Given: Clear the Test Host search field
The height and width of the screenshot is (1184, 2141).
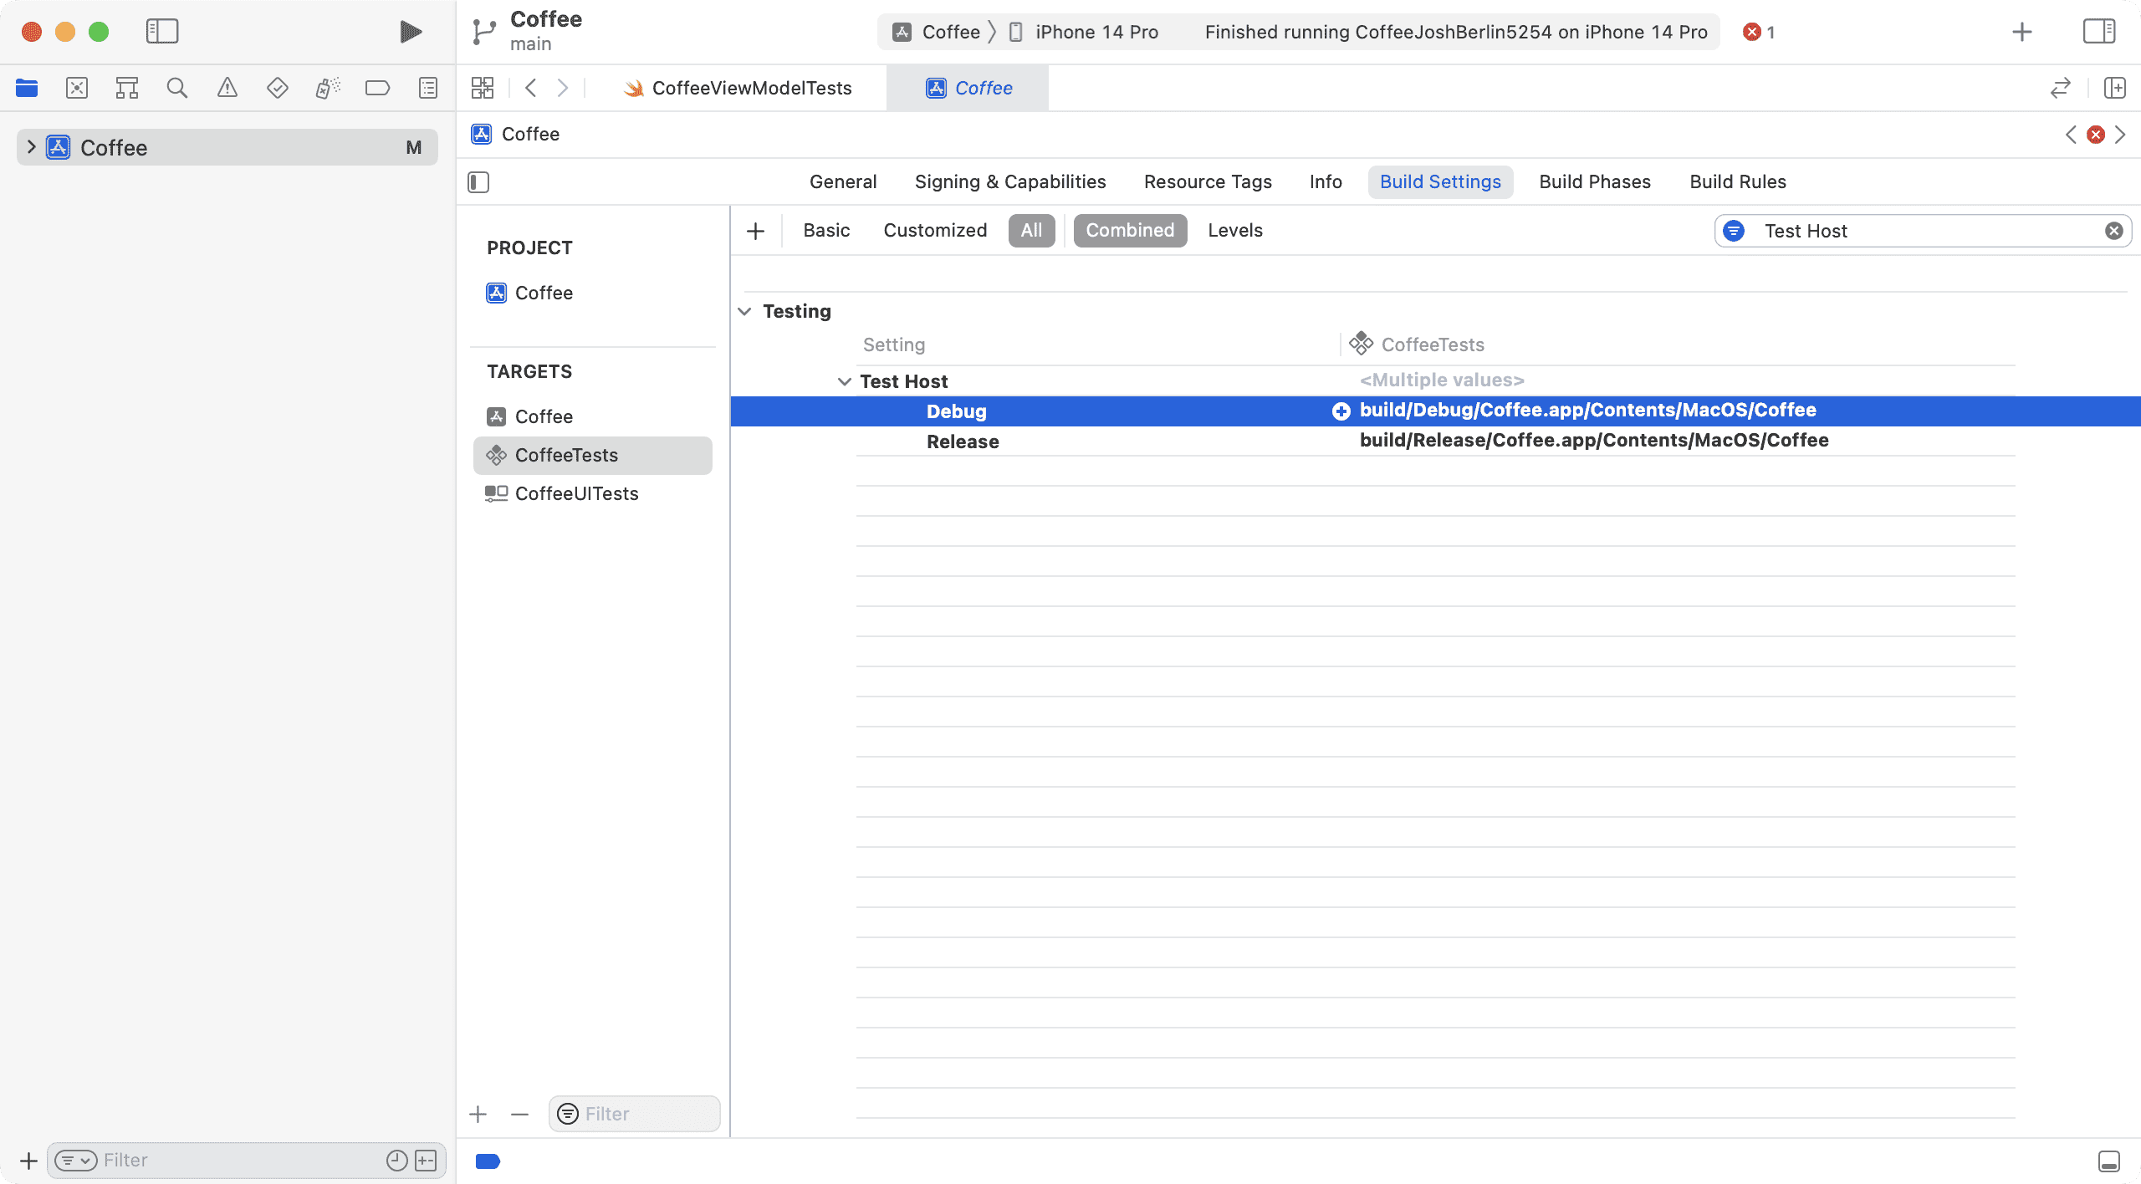Looking at the screenshot, I should point(2113,231).
